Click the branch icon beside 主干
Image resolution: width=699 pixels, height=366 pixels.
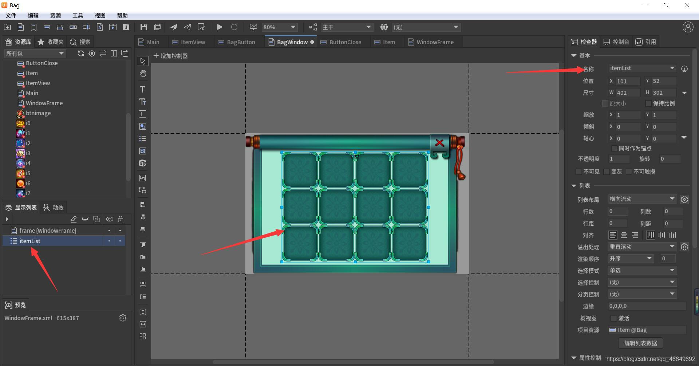(x=313, y=27)
